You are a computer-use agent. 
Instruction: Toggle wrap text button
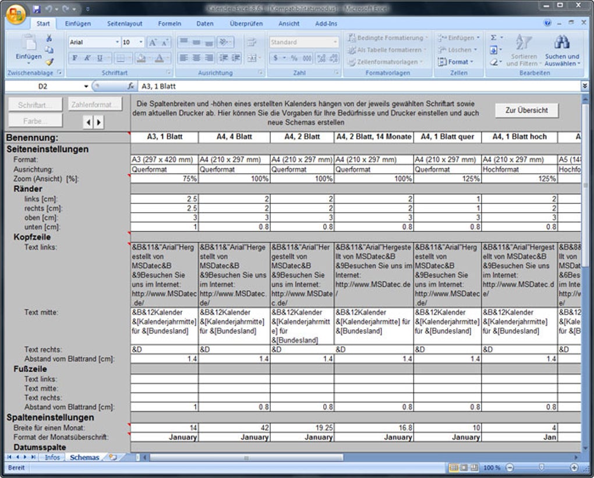(252, 42)
